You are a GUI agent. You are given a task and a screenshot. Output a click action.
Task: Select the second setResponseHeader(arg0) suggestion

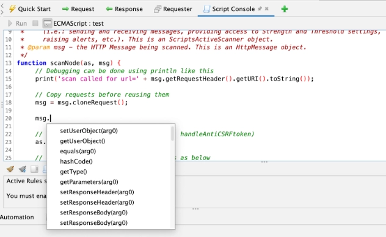[x=96, y=202]
